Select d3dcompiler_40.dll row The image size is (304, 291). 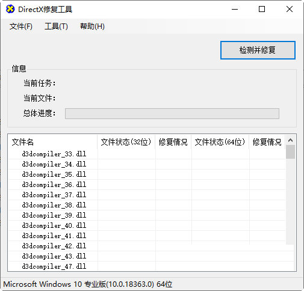[147, 225]
